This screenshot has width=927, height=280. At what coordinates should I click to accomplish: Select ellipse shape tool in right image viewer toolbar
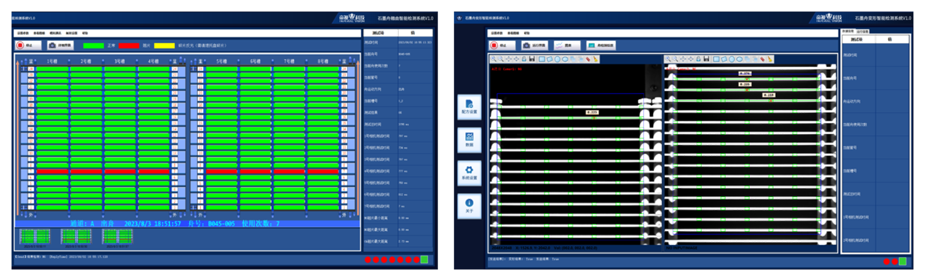pos(739,59)
